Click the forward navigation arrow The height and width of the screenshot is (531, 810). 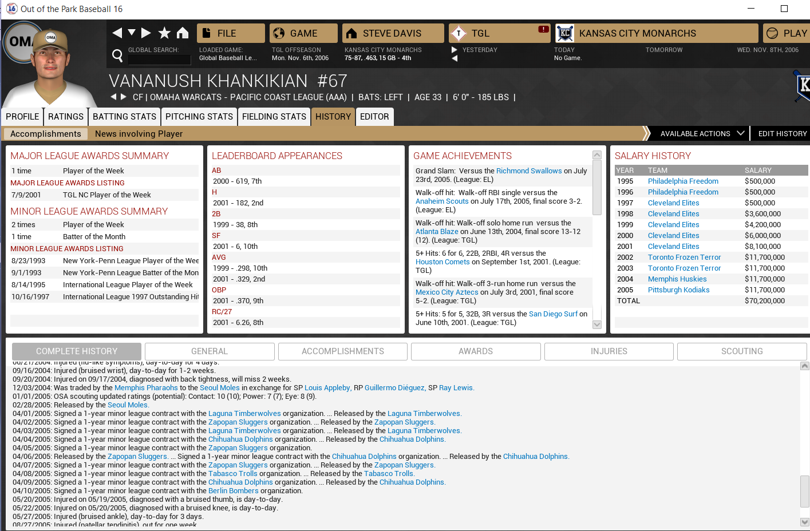(x=146, y=33)
